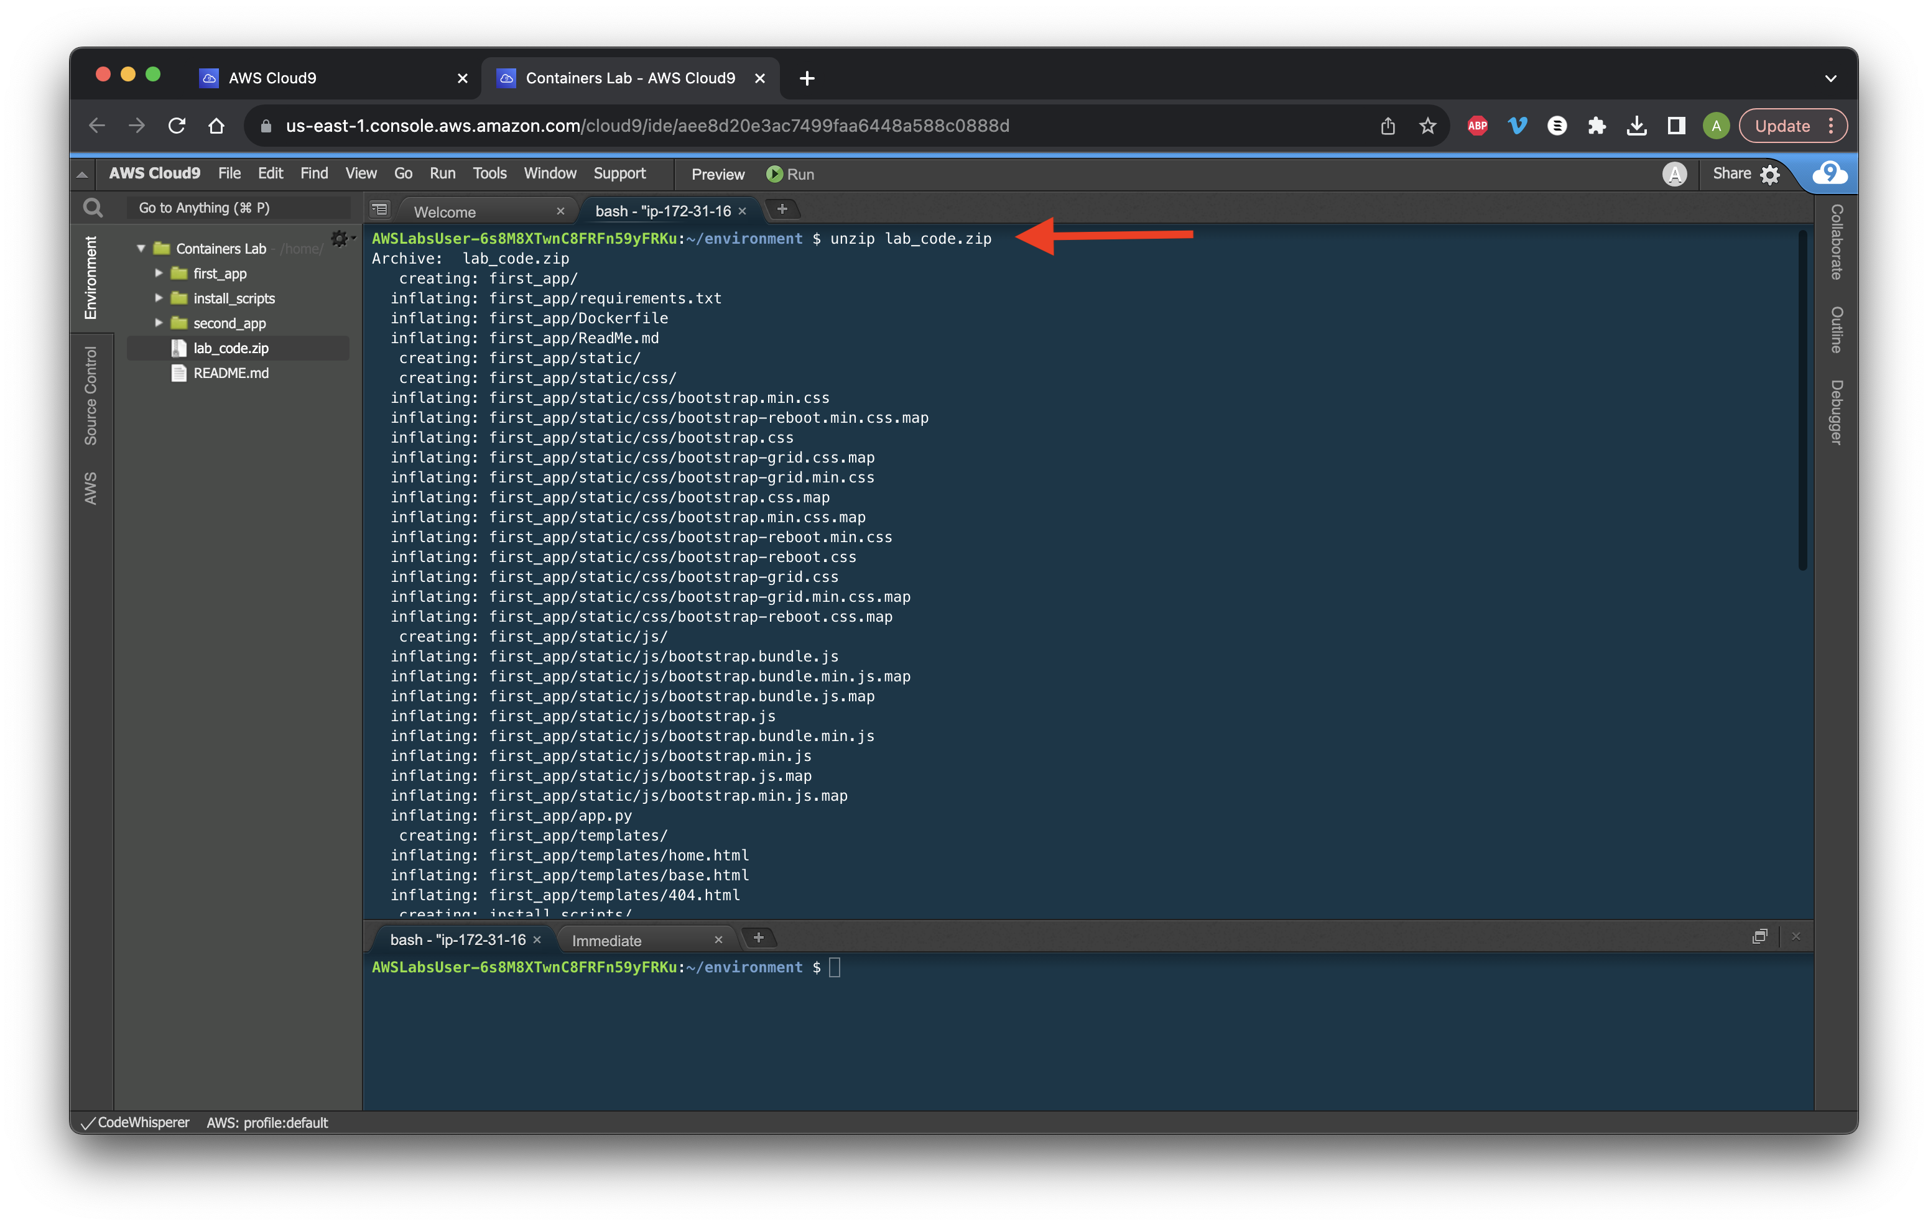Open the Chrome three-dot menu on Update button
Viewport: 1928px width, 1226px height.
(x=1831, y=126)
